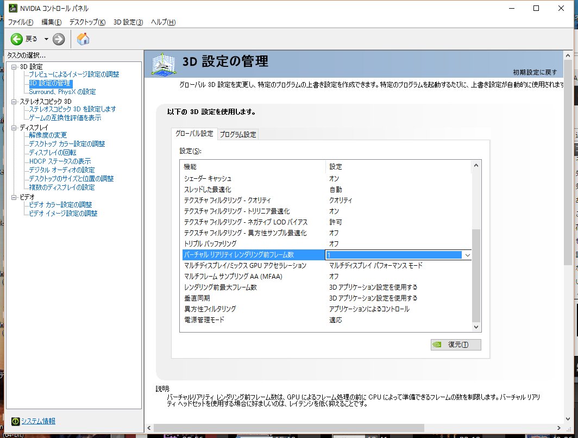Click the 機能 column header
Viewport: 578px width, 438px height.
click(253, 167)
